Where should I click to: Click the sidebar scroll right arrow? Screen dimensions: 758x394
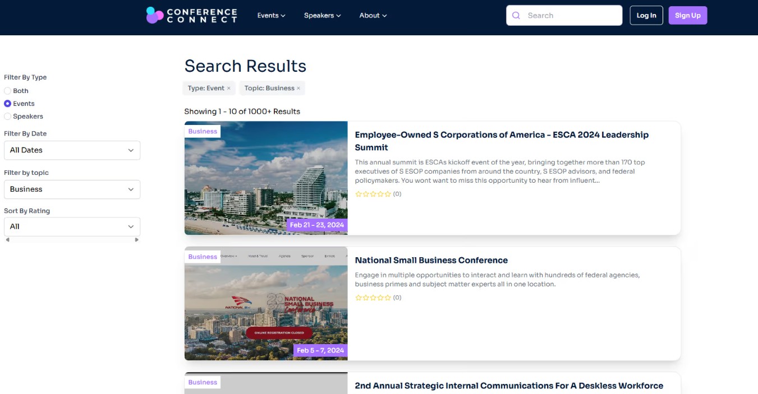point(136,240)
